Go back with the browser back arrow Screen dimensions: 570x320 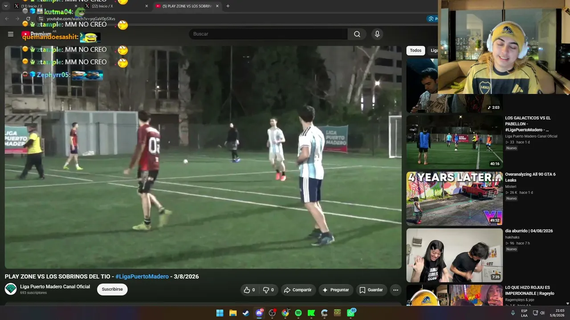pyautogui.click(x=7, y=19)
